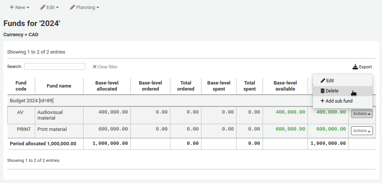Open the Edit toolbar dropdown
Viewport: 382px width, 183px height.
coord(49,7)
